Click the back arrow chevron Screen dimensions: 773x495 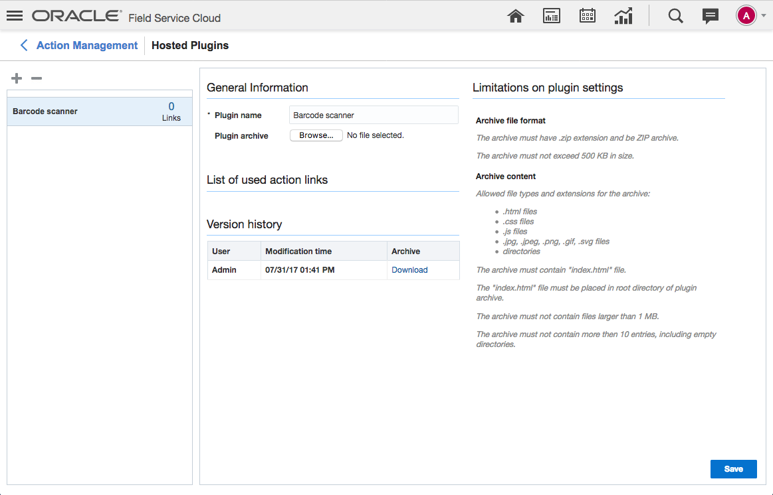click(24, 45)
